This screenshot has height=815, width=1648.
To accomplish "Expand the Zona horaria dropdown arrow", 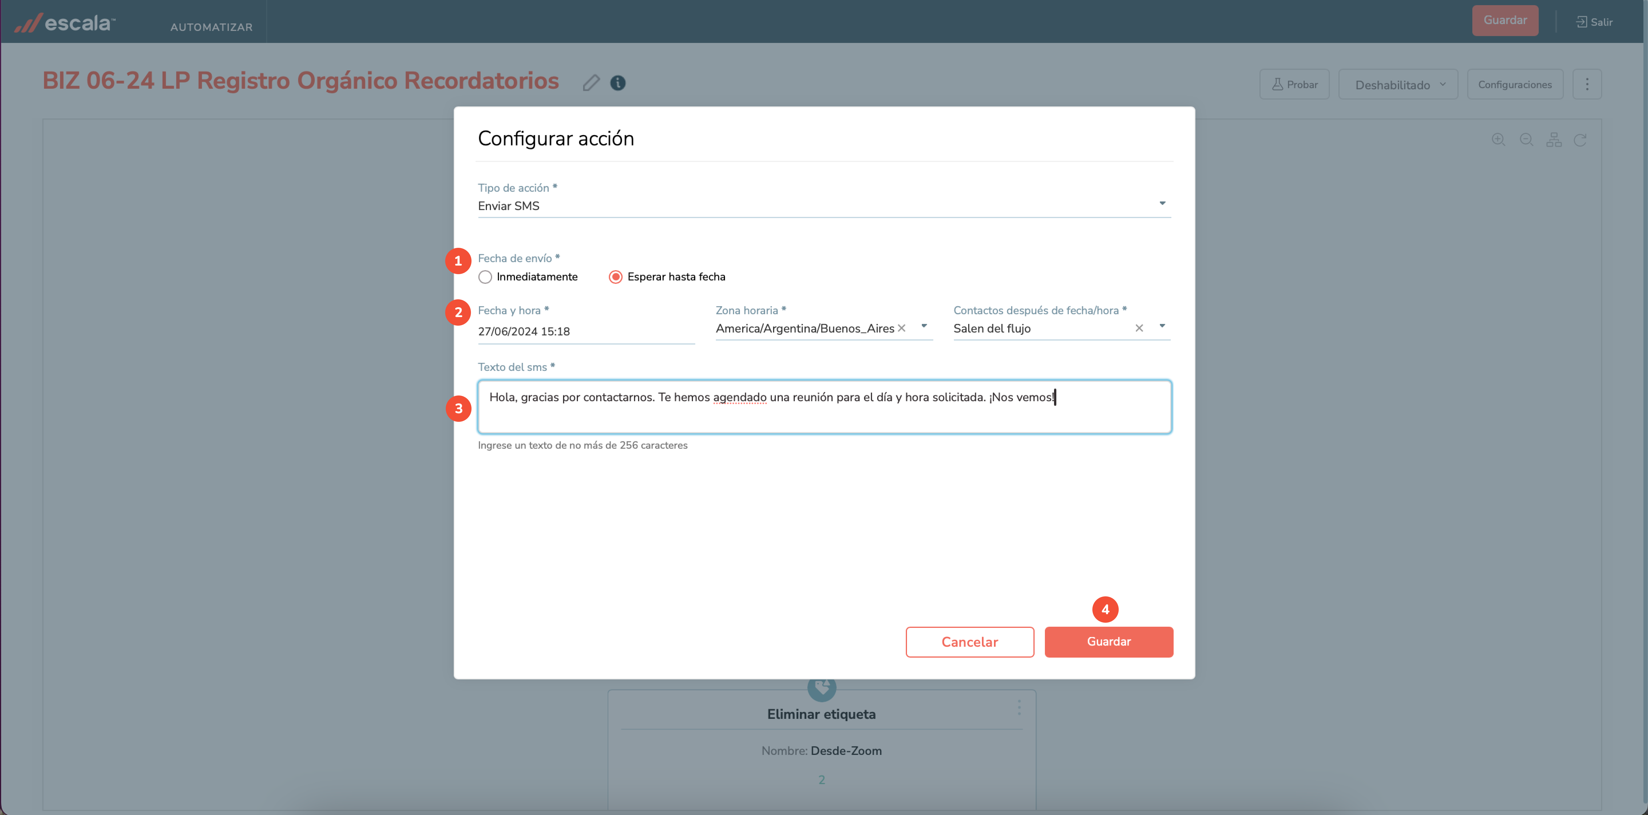I will pos(924,326).
